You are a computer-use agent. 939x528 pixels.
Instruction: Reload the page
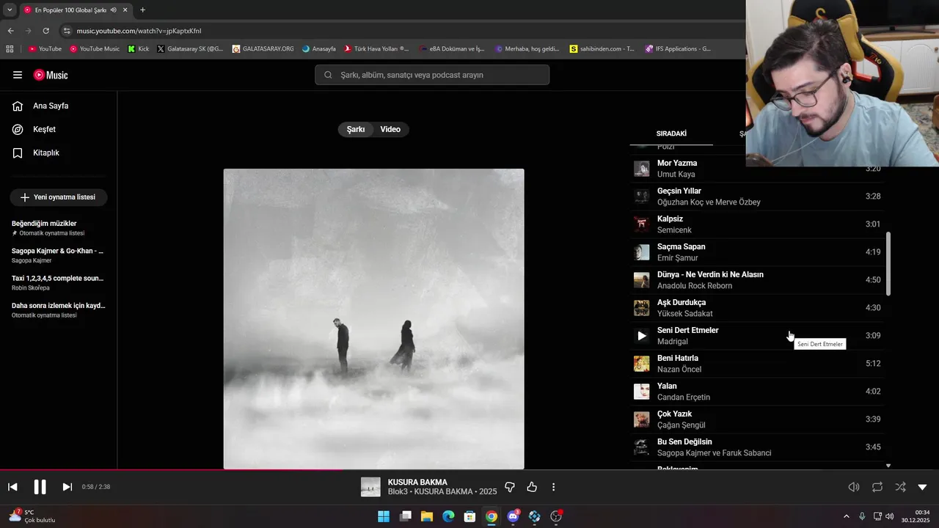pos(45,31)
